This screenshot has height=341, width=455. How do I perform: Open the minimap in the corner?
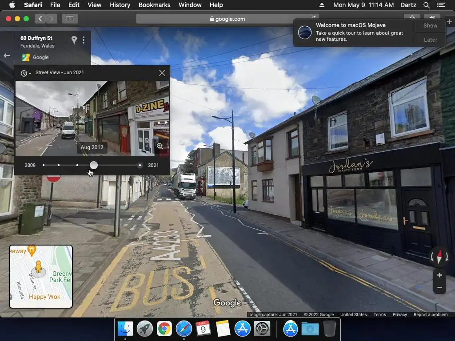[x=41, y=277]
